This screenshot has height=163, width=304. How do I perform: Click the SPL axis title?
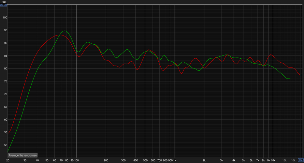pyautogui.click(x=4, y=2)
